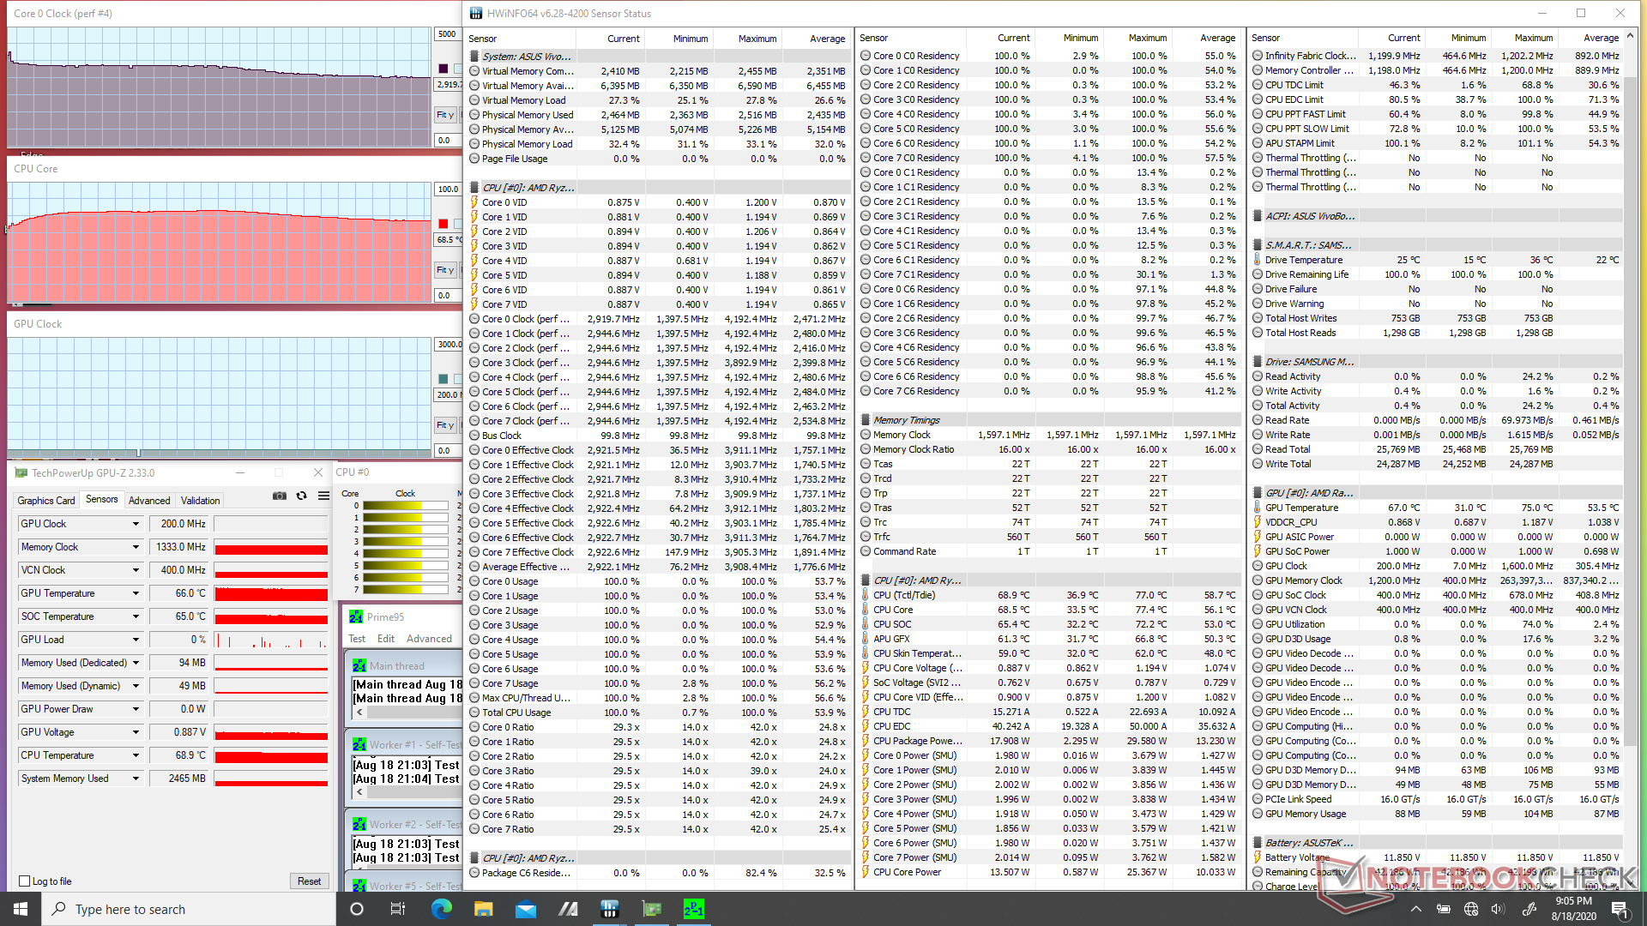Click Reset button in GPU-Z
The width and height of the screenshot is (1647, 926).
(x=309, y=881)
